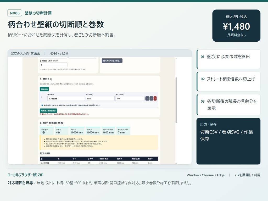Select feature card 01 壁ごとに必要巾数を算出
This screenshot has height=201, width=268.
pos(228,59)
